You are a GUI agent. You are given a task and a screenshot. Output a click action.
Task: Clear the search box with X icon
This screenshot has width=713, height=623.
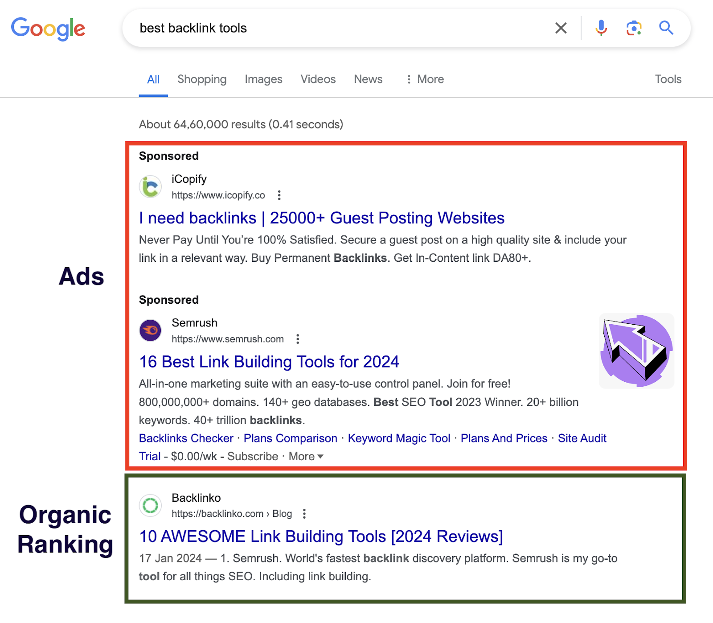[561, 28]
